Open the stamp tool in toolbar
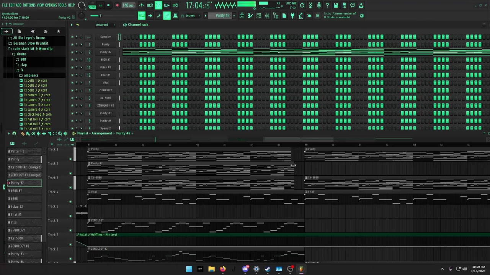Screen dimensions: 490x275 (x=175, y=16)
